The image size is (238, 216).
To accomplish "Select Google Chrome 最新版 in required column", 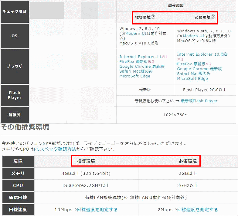I will click(199, 69).
